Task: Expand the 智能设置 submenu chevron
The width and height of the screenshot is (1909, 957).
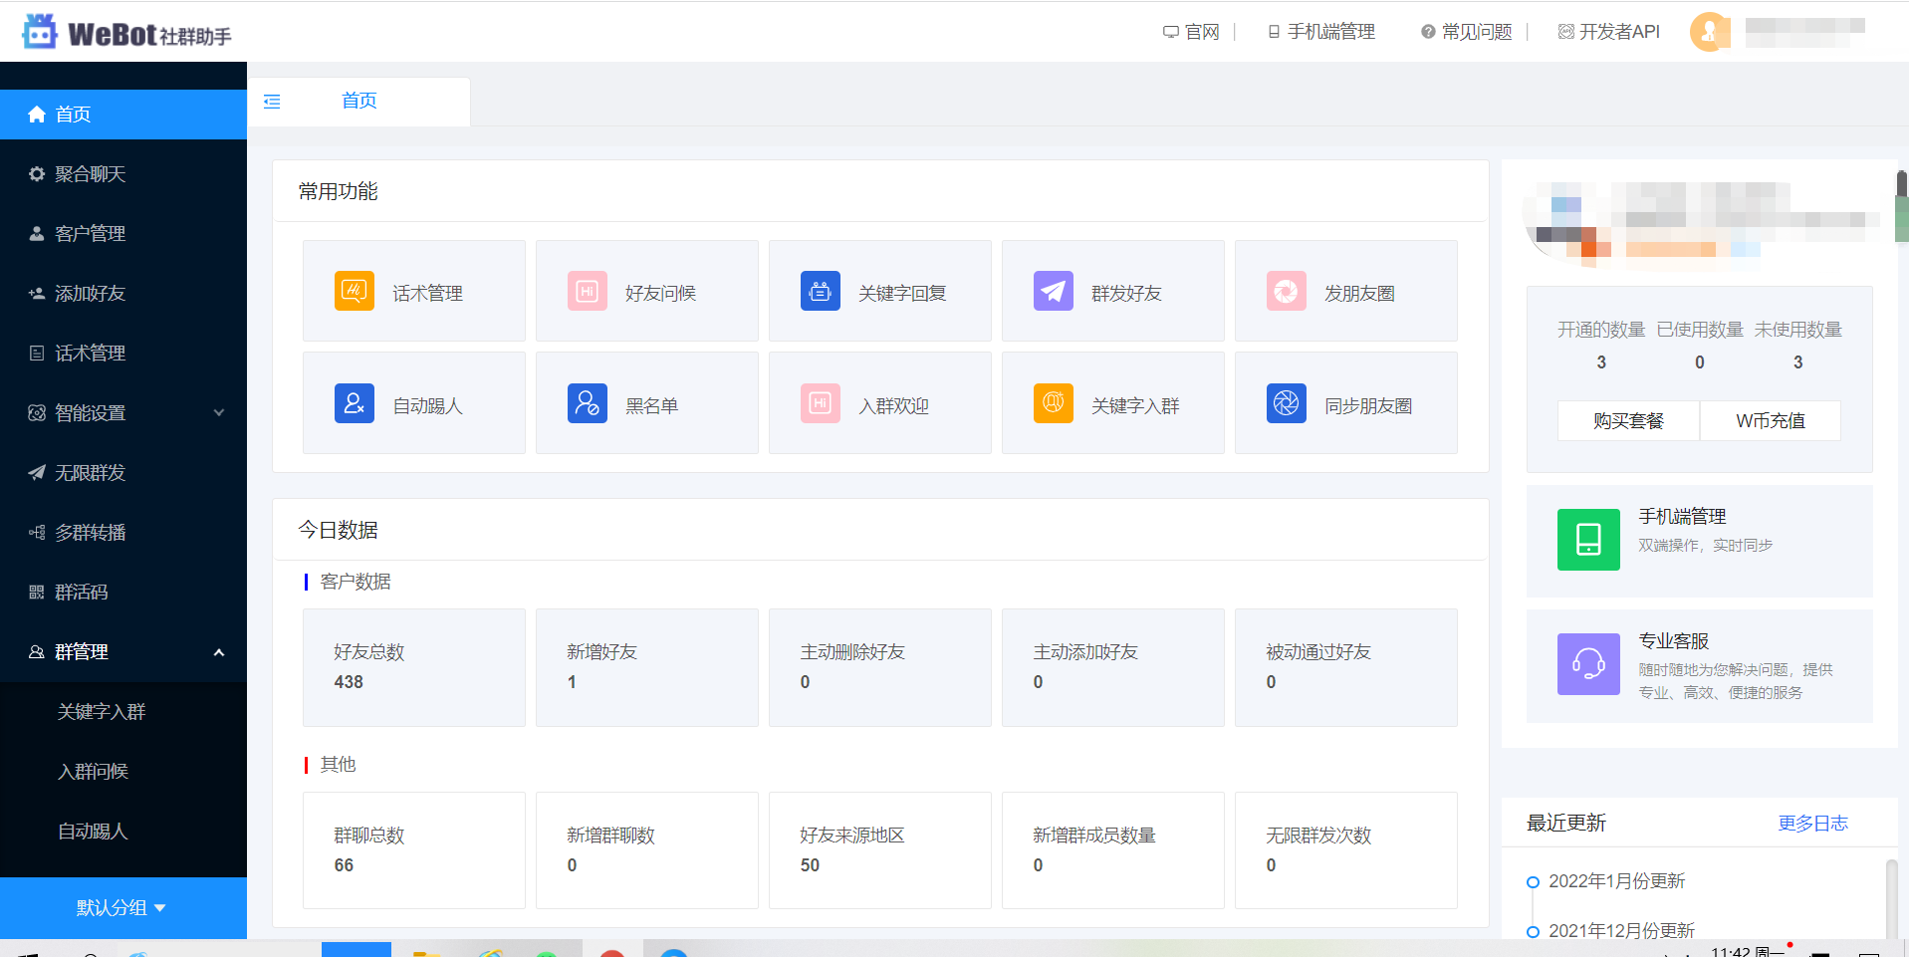Action: pos(219,413)
